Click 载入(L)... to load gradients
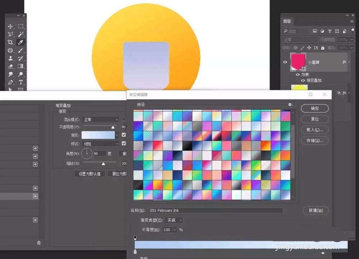Image resolution: width=359 pixels, height=259 pixels. (315, 130)
